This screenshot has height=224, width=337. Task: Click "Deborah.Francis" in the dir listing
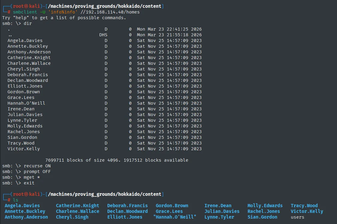click(28, 75)
